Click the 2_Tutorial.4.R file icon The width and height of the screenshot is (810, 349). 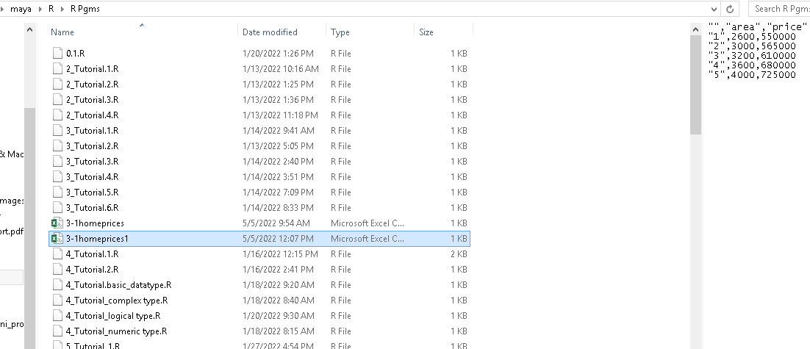[57, 115]
